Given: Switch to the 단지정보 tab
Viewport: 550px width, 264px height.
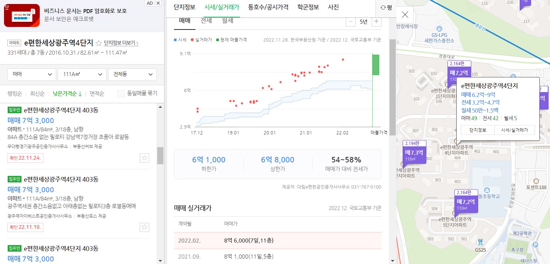Looking at the screenshot, I should pyautogui.click(x=185, y=7).
